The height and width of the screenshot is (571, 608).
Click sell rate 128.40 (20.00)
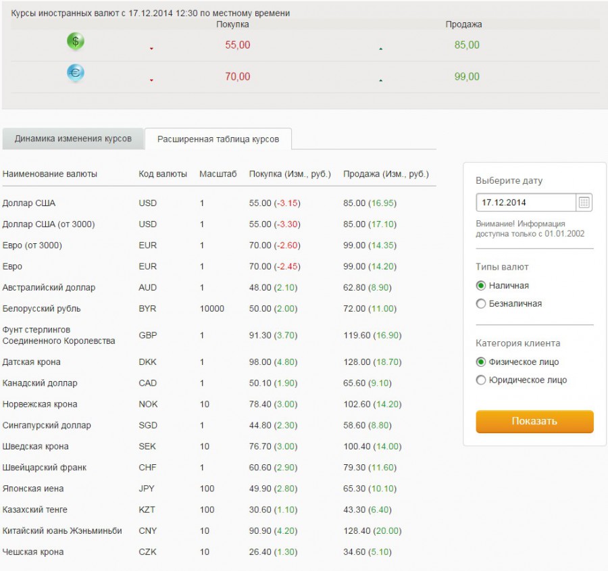coord(373,530)
